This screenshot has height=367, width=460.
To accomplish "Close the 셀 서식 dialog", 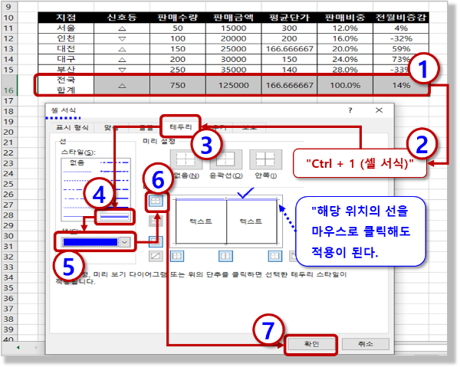I will (x=379, y=110).
